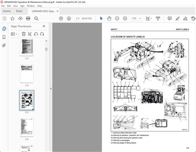The width and height of the screenshot is (196, 152).
Task: Switch to the Tools tab
Action: pos(19,11)
